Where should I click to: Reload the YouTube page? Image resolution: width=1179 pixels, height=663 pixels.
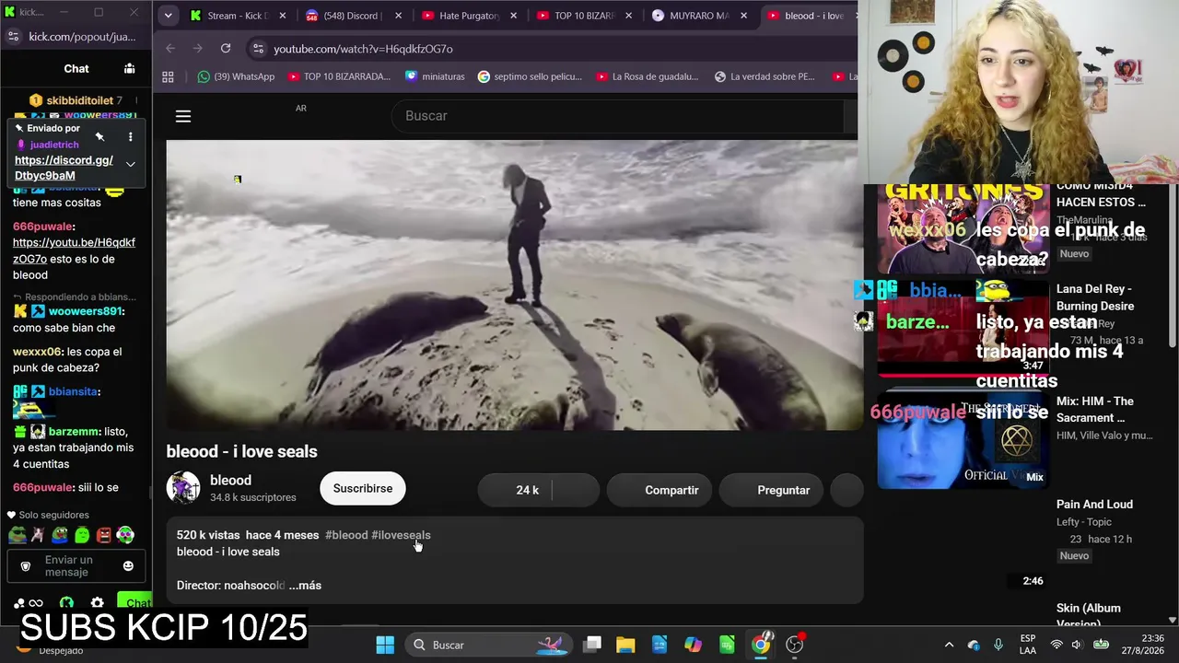click(226, 48)
